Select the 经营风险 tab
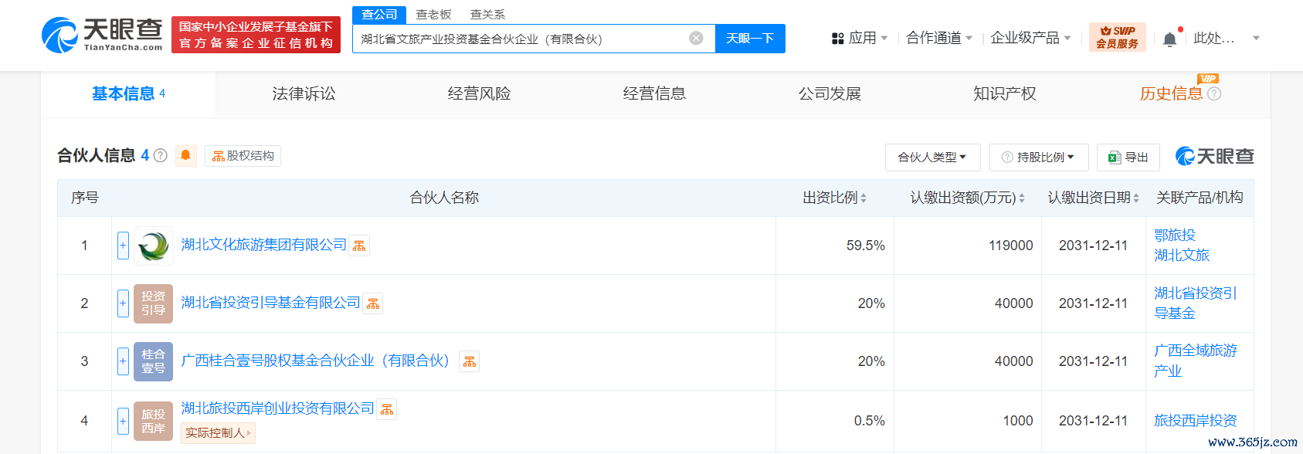 click(479, 94)
